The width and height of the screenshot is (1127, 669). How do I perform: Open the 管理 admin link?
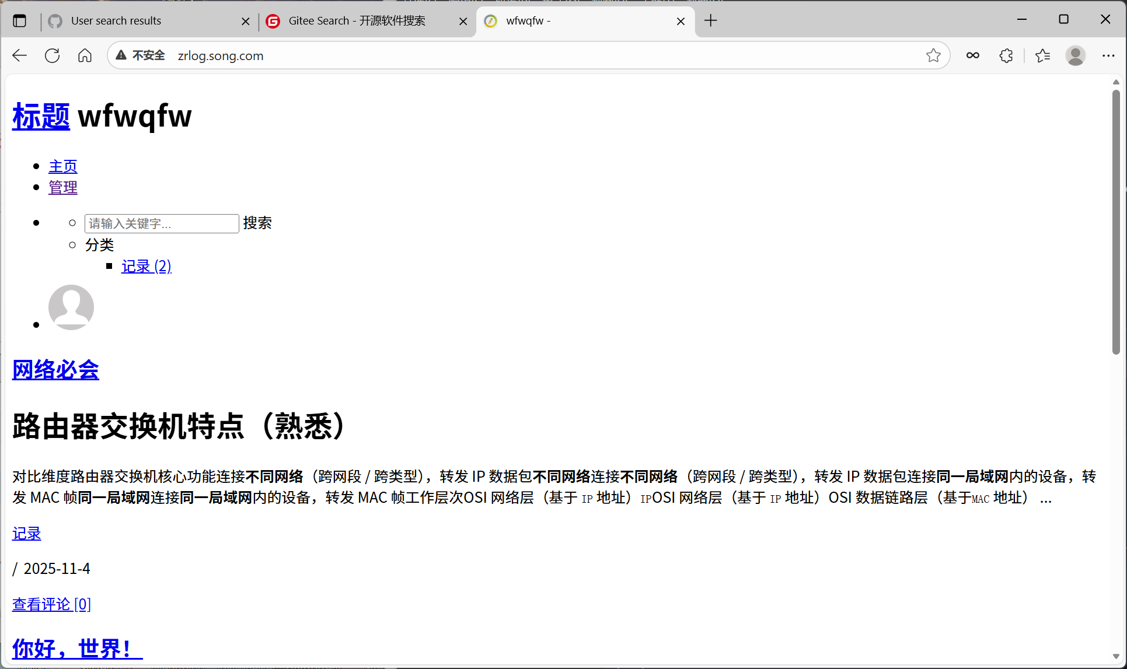[x=63, y=187]
